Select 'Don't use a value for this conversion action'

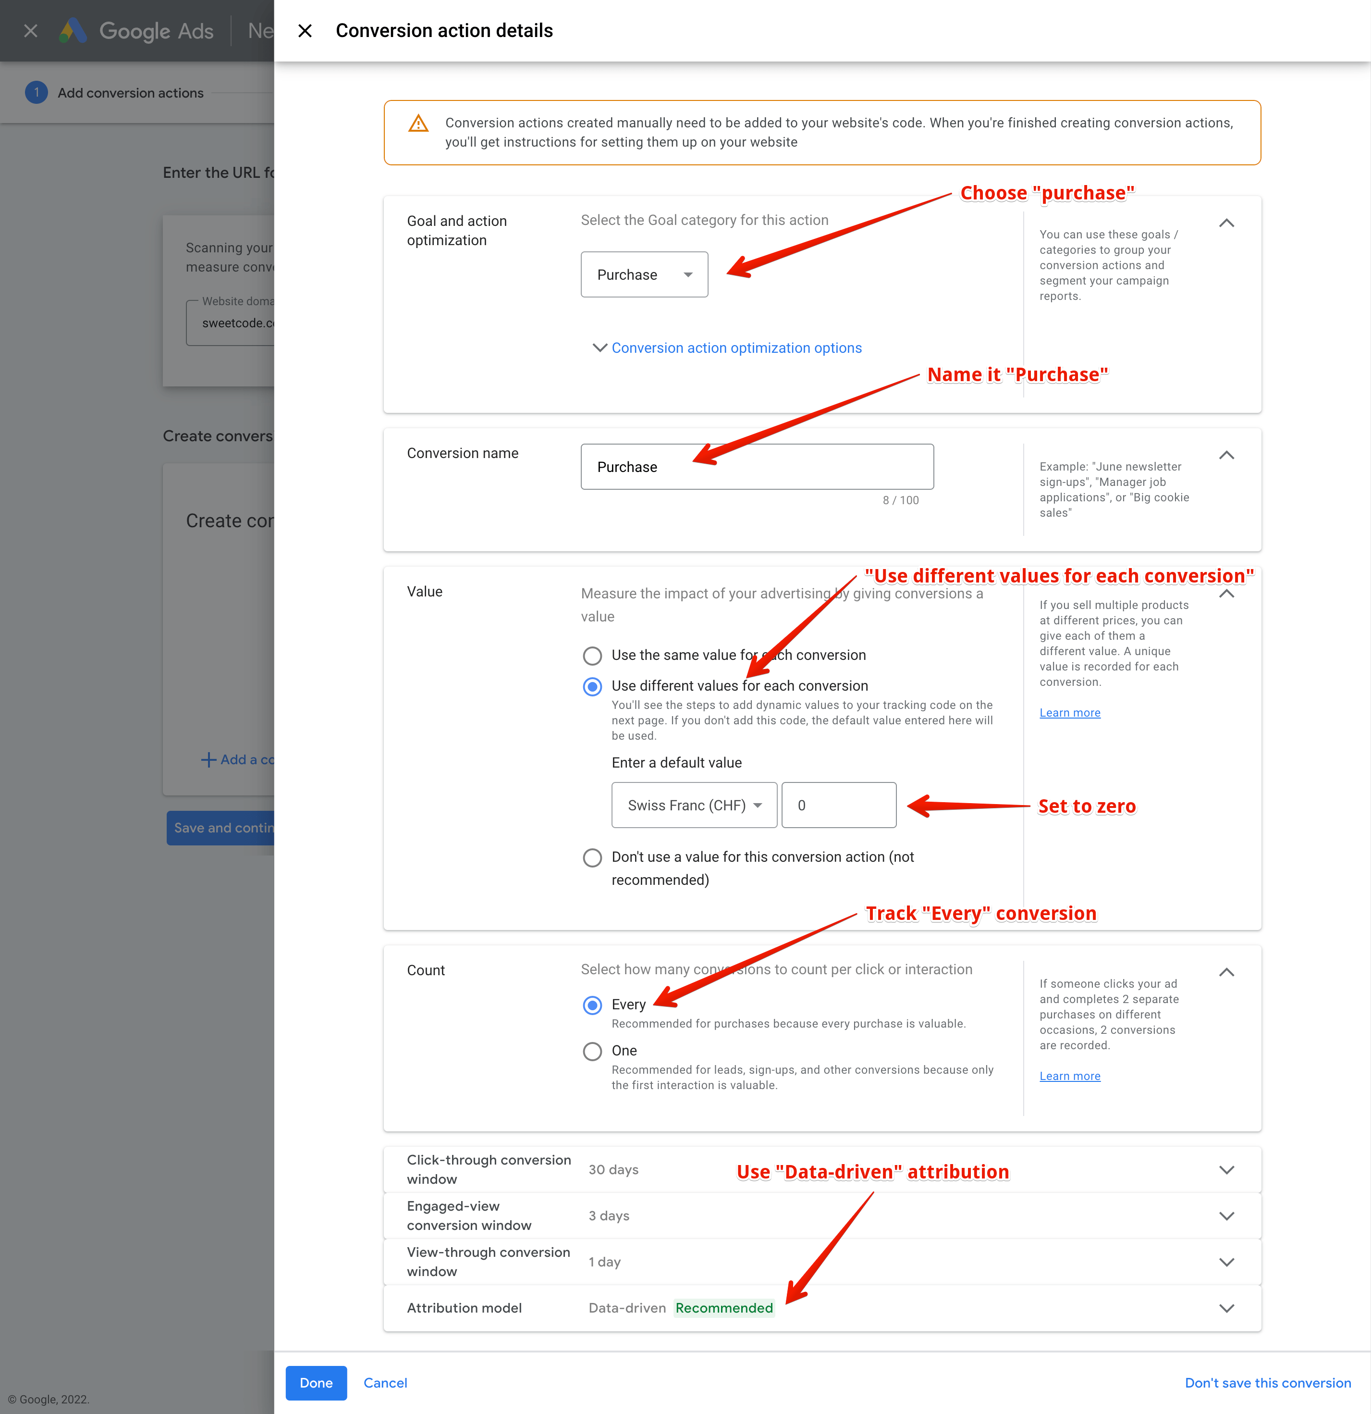tap(593, 858)
